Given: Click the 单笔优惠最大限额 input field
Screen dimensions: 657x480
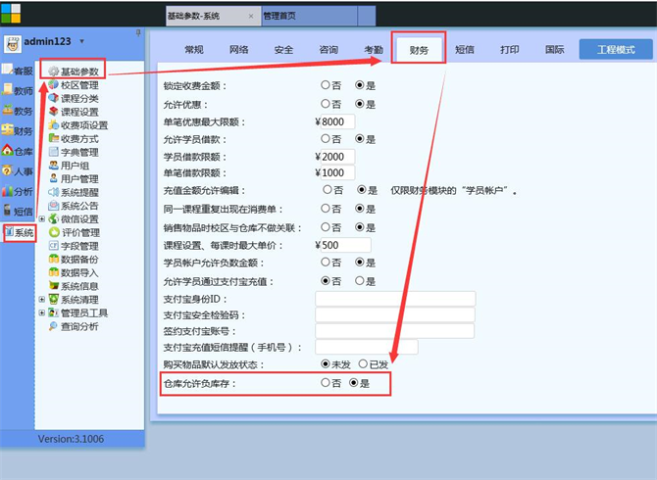Looking at the screenshot, I should pos(337,121).
